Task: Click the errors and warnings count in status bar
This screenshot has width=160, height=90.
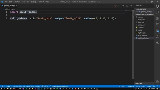Action: pyautogui.click(x=44, y=86)
